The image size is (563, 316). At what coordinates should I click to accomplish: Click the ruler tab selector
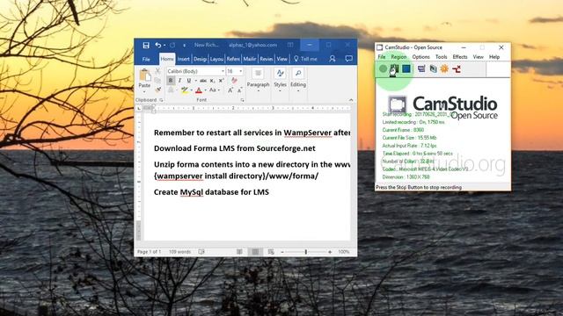pos(139,108)
